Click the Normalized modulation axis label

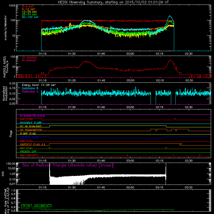click(x=5, y=93)
